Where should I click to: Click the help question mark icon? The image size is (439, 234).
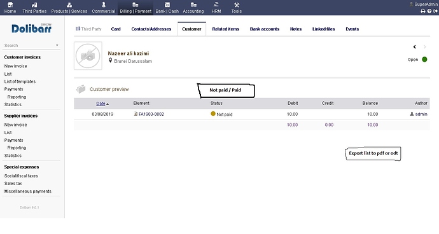pos(429,11)
